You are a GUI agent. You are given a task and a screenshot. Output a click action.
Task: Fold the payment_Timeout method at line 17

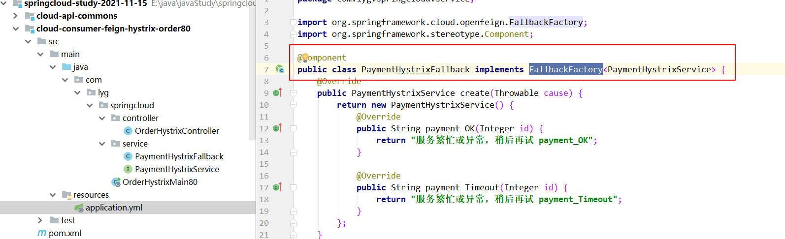293,187
